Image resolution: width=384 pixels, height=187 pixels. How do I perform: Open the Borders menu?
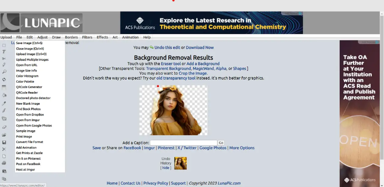[x=71, y=37]
